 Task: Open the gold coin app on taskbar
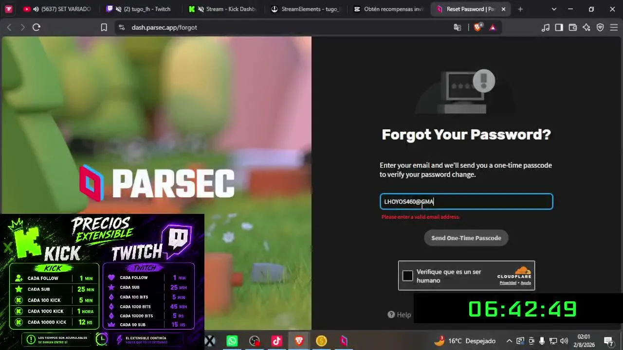pyautogui.click(x=321, y=341)
